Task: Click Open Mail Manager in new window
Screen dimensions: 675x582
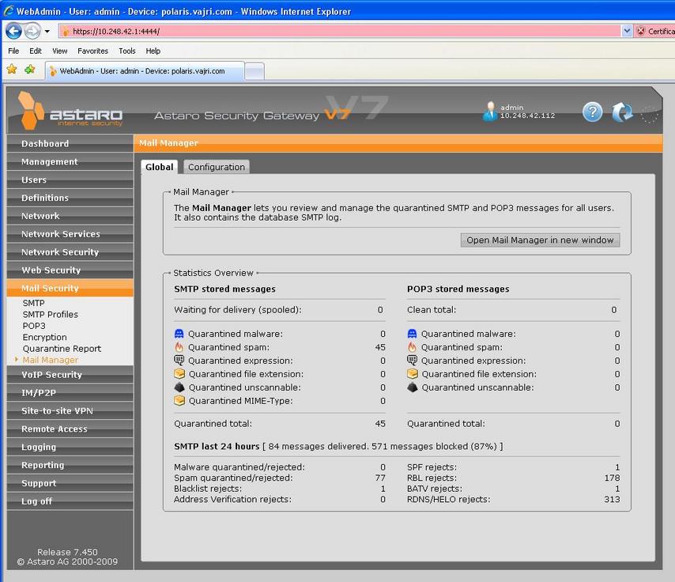Action: click(x=541, y=240)
